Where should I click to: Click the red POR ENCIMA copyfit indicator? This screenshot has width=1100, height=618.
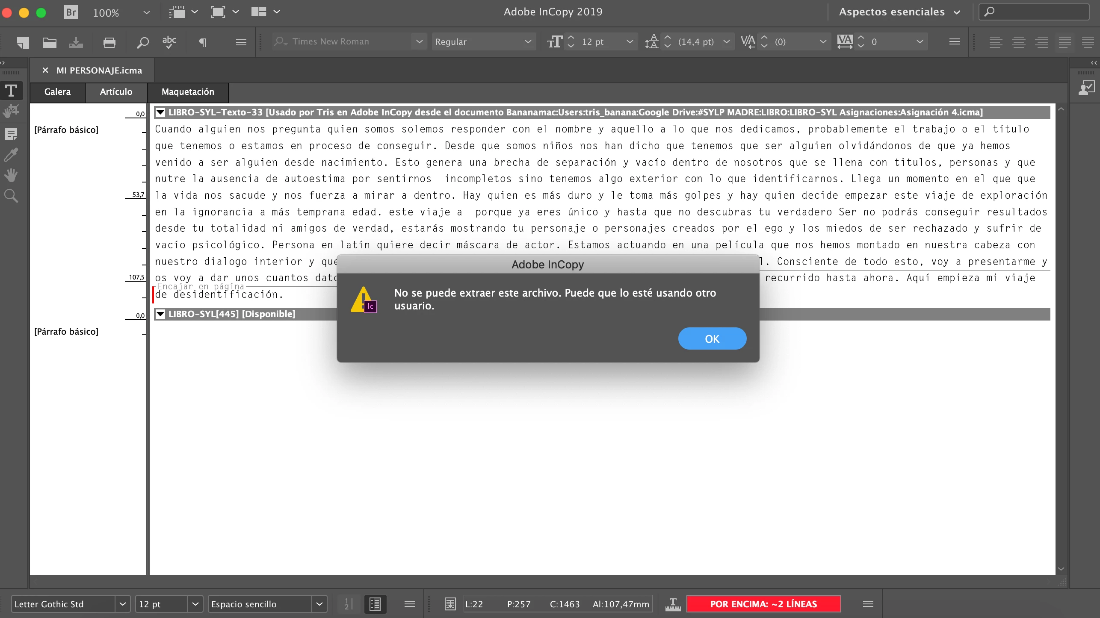[763, 604]
